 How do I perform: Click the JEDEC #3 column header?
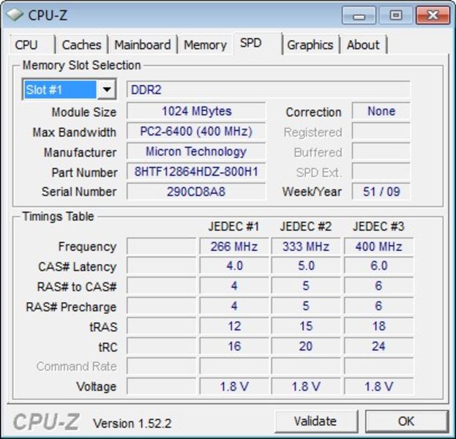[378, 226]
